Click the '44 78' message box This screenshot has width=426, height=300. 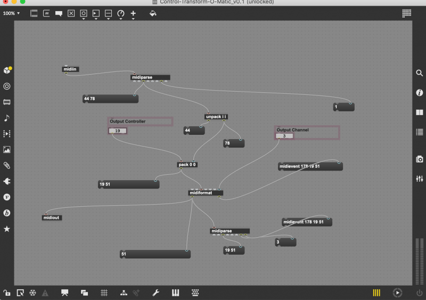click(111, 99)
